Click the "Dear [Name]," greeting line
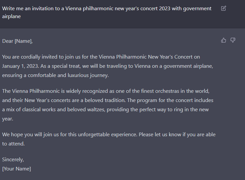 pos(17,41)
